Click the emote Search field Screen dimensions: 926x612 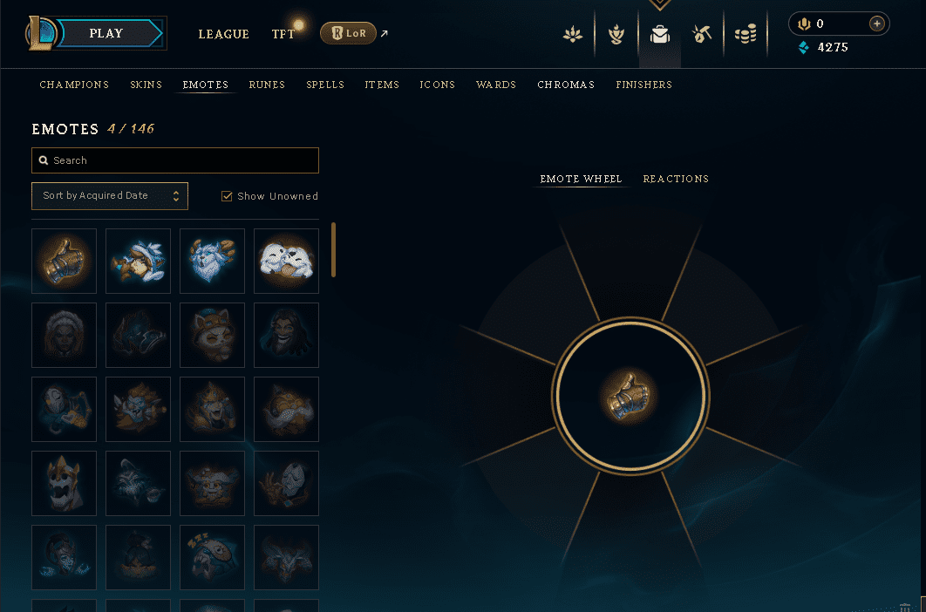click(x=175, y=160)
